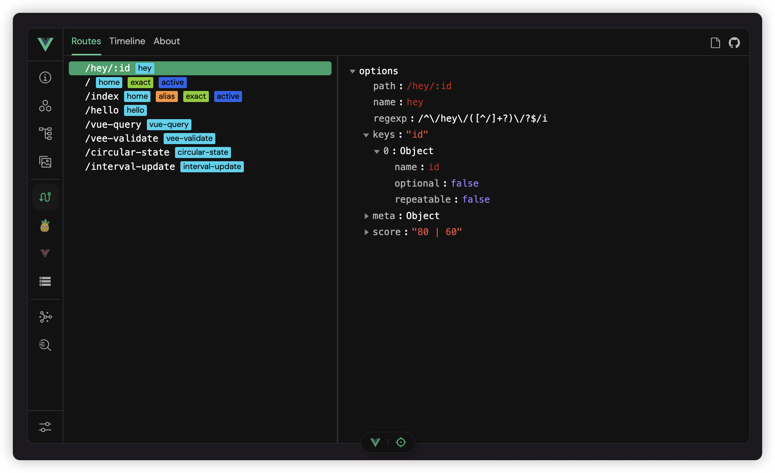Click the Vue logo icon in sidebar
Viewport: 775px width, 473px height.
pos(45,253)
